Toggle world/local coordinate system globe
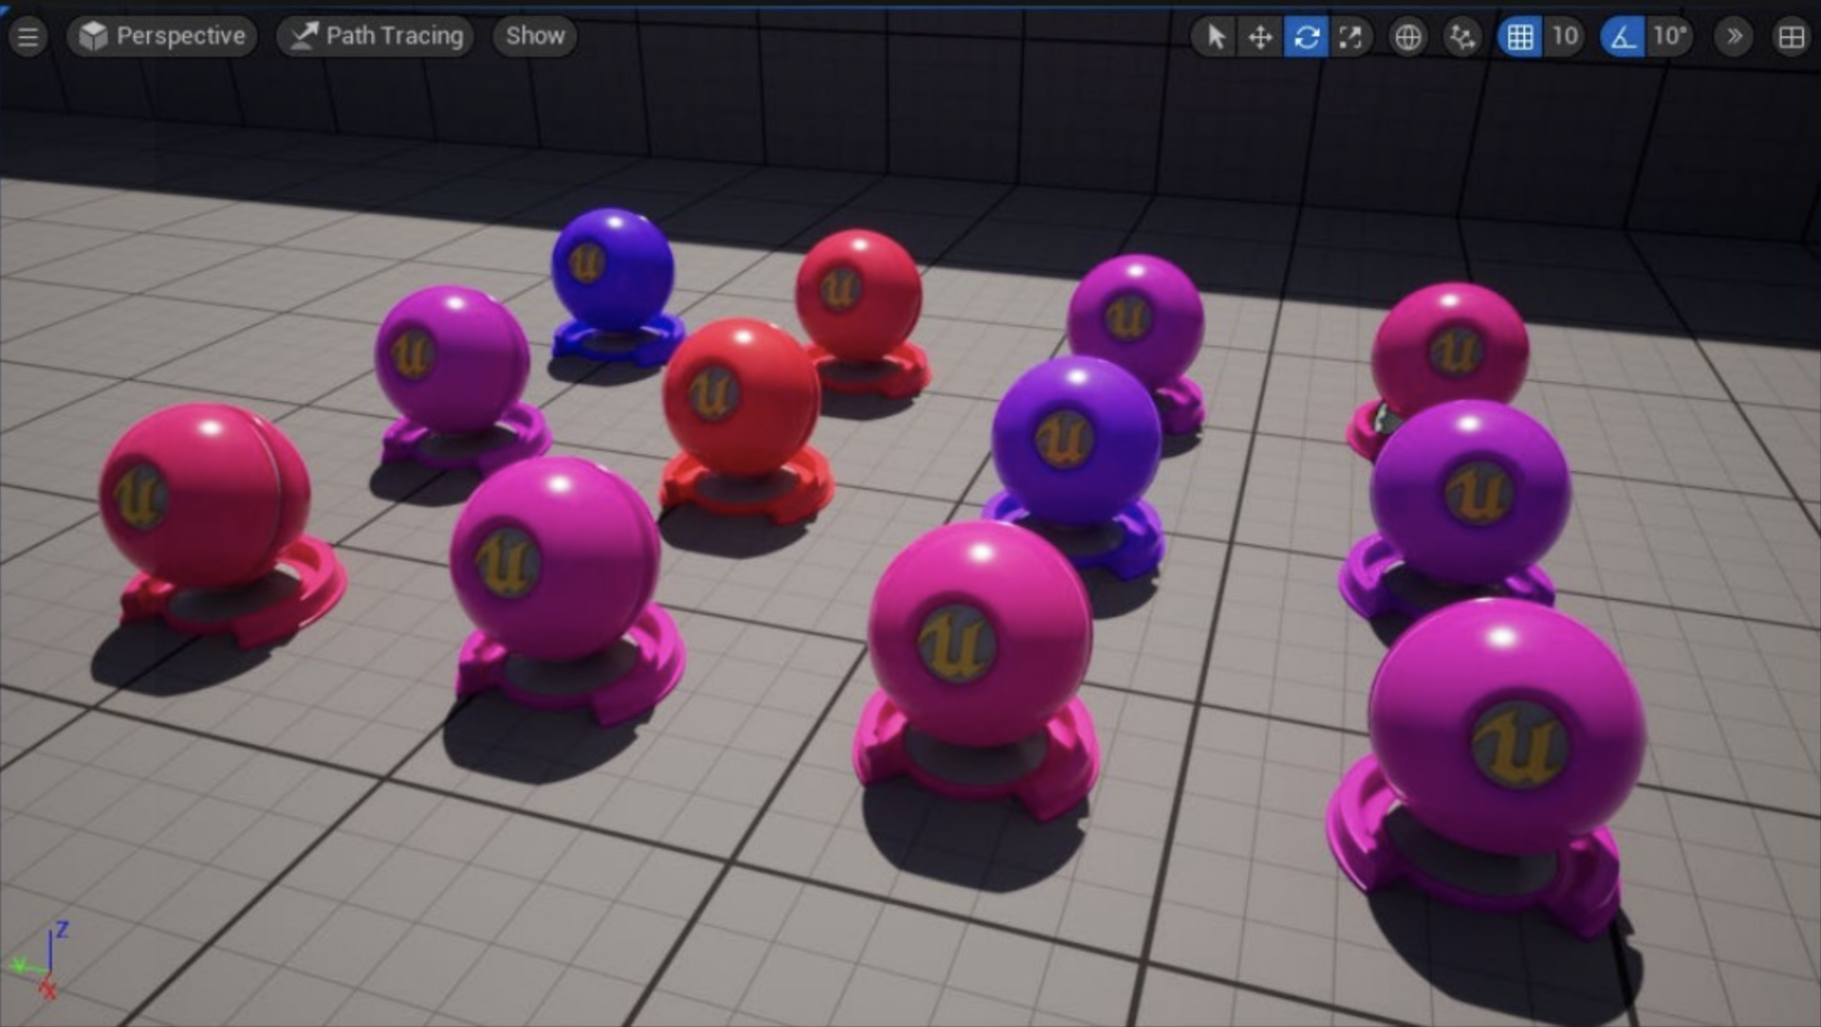Screen dimensions: 1821x1027 [x=1408, y=37]
